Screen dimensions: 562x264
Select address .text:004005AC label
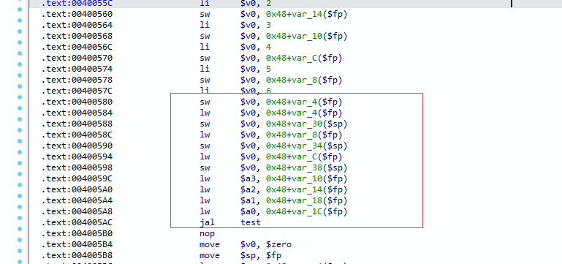77,223
